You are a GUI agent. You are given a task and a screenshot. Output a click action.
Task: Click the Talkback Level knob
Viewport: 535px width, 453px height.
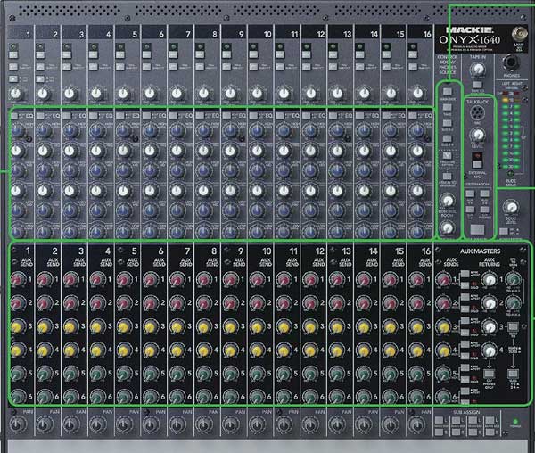(478, 135)
